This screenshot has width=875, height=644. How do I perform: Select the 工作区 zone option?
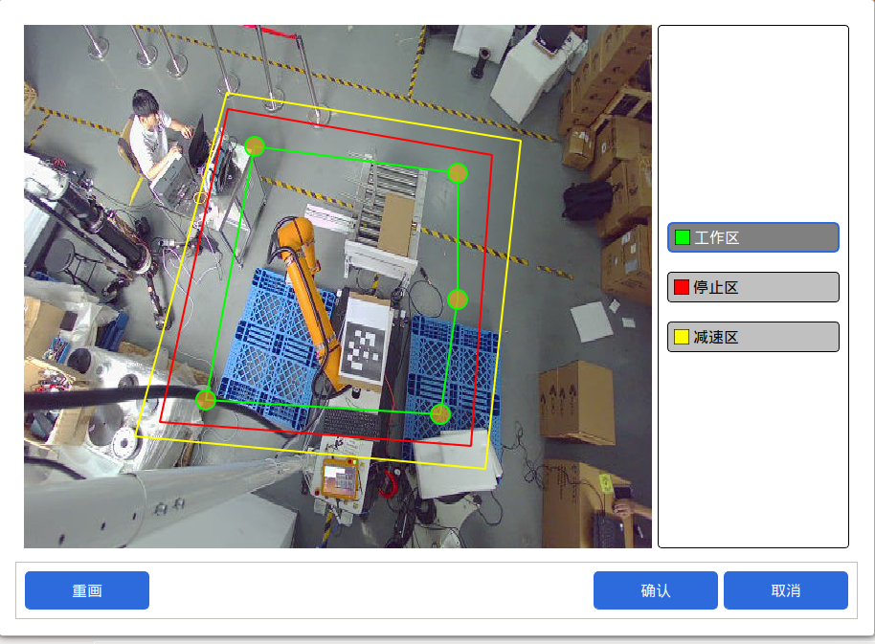(752, 237)
